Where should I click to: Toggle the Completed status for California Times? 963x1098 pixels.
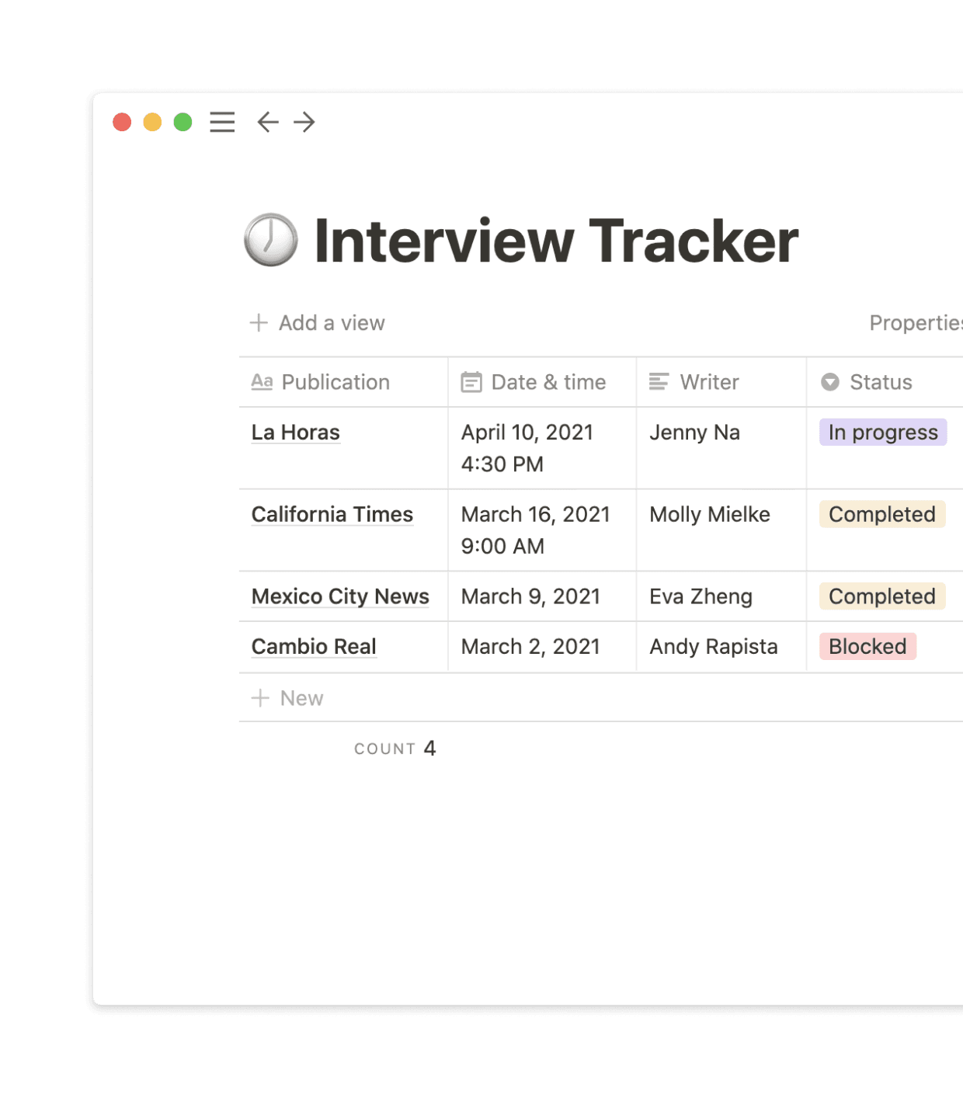[x=881, y=514]
